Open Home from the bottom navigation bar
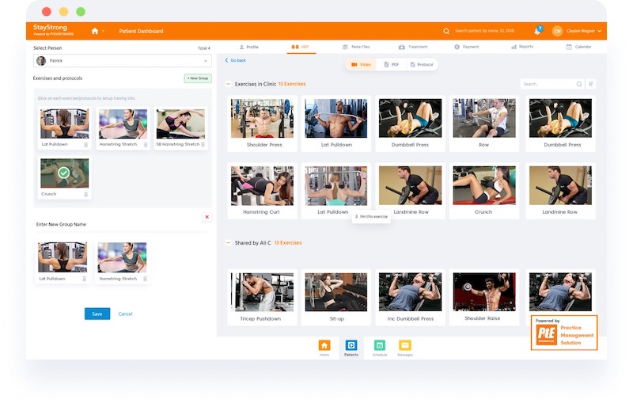Screen dimensions: 633x407 [324, 348]
